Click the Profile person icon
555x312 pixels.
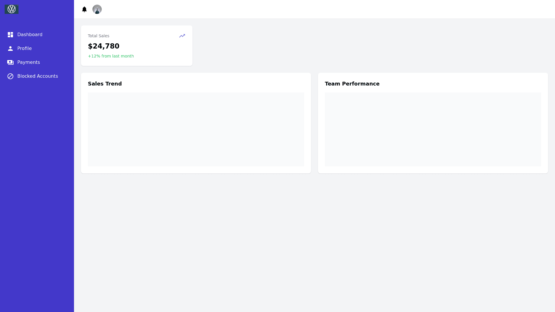(10, 49)
